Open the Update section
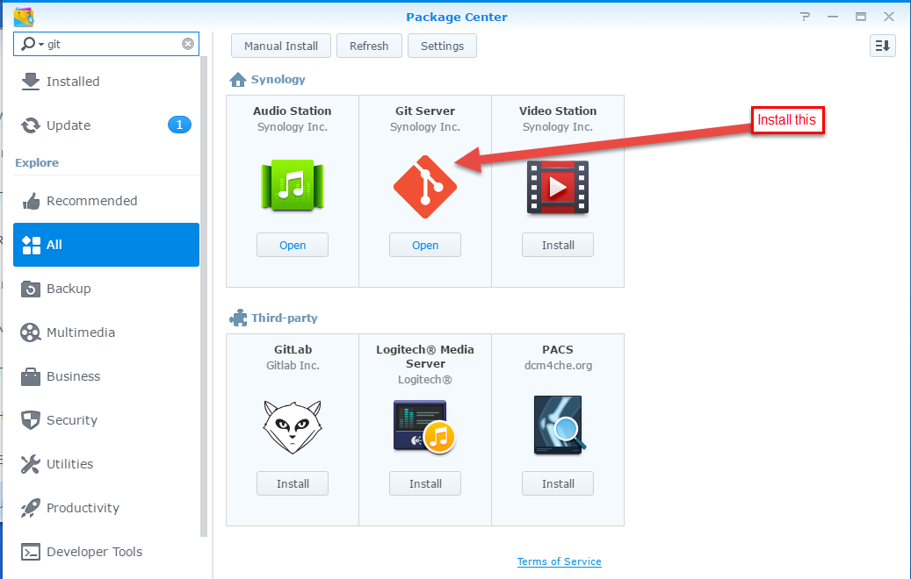911x579 pixels. tap(106, 125)
